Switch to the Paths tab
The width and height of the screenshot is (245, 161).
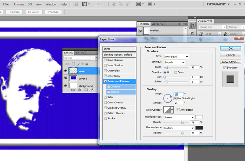click(80, 53)
